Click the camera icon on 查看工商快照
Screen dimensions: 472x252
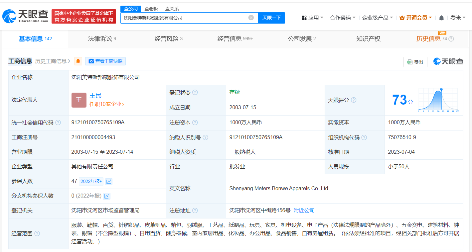pos(91,61)
